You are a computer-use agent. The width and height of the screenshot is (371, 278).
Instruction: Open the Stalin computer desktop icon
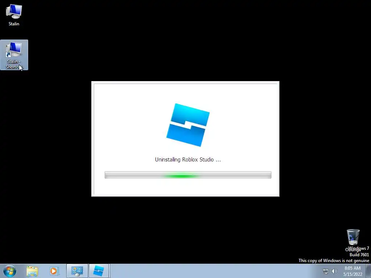[14, 15]
